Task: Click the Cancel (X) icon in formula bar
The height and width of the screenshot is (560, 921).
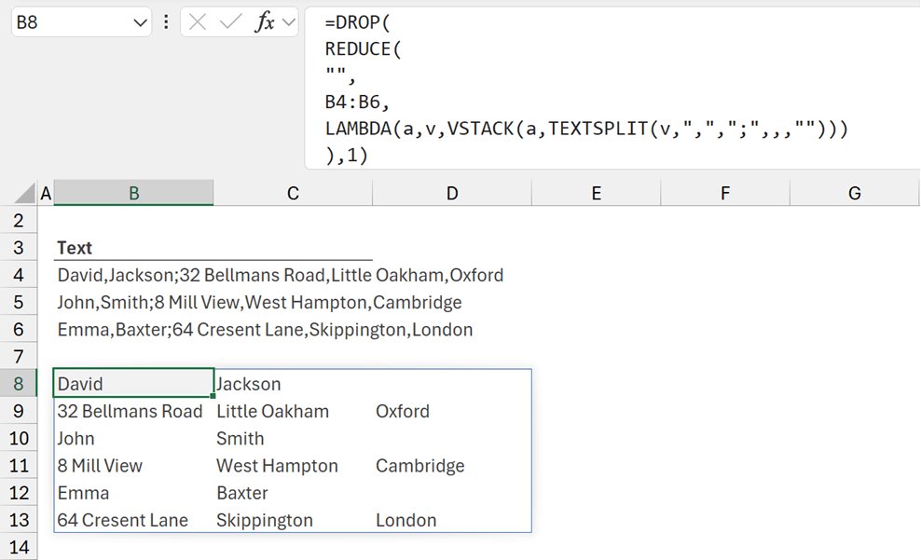Action: coord(197,22)
